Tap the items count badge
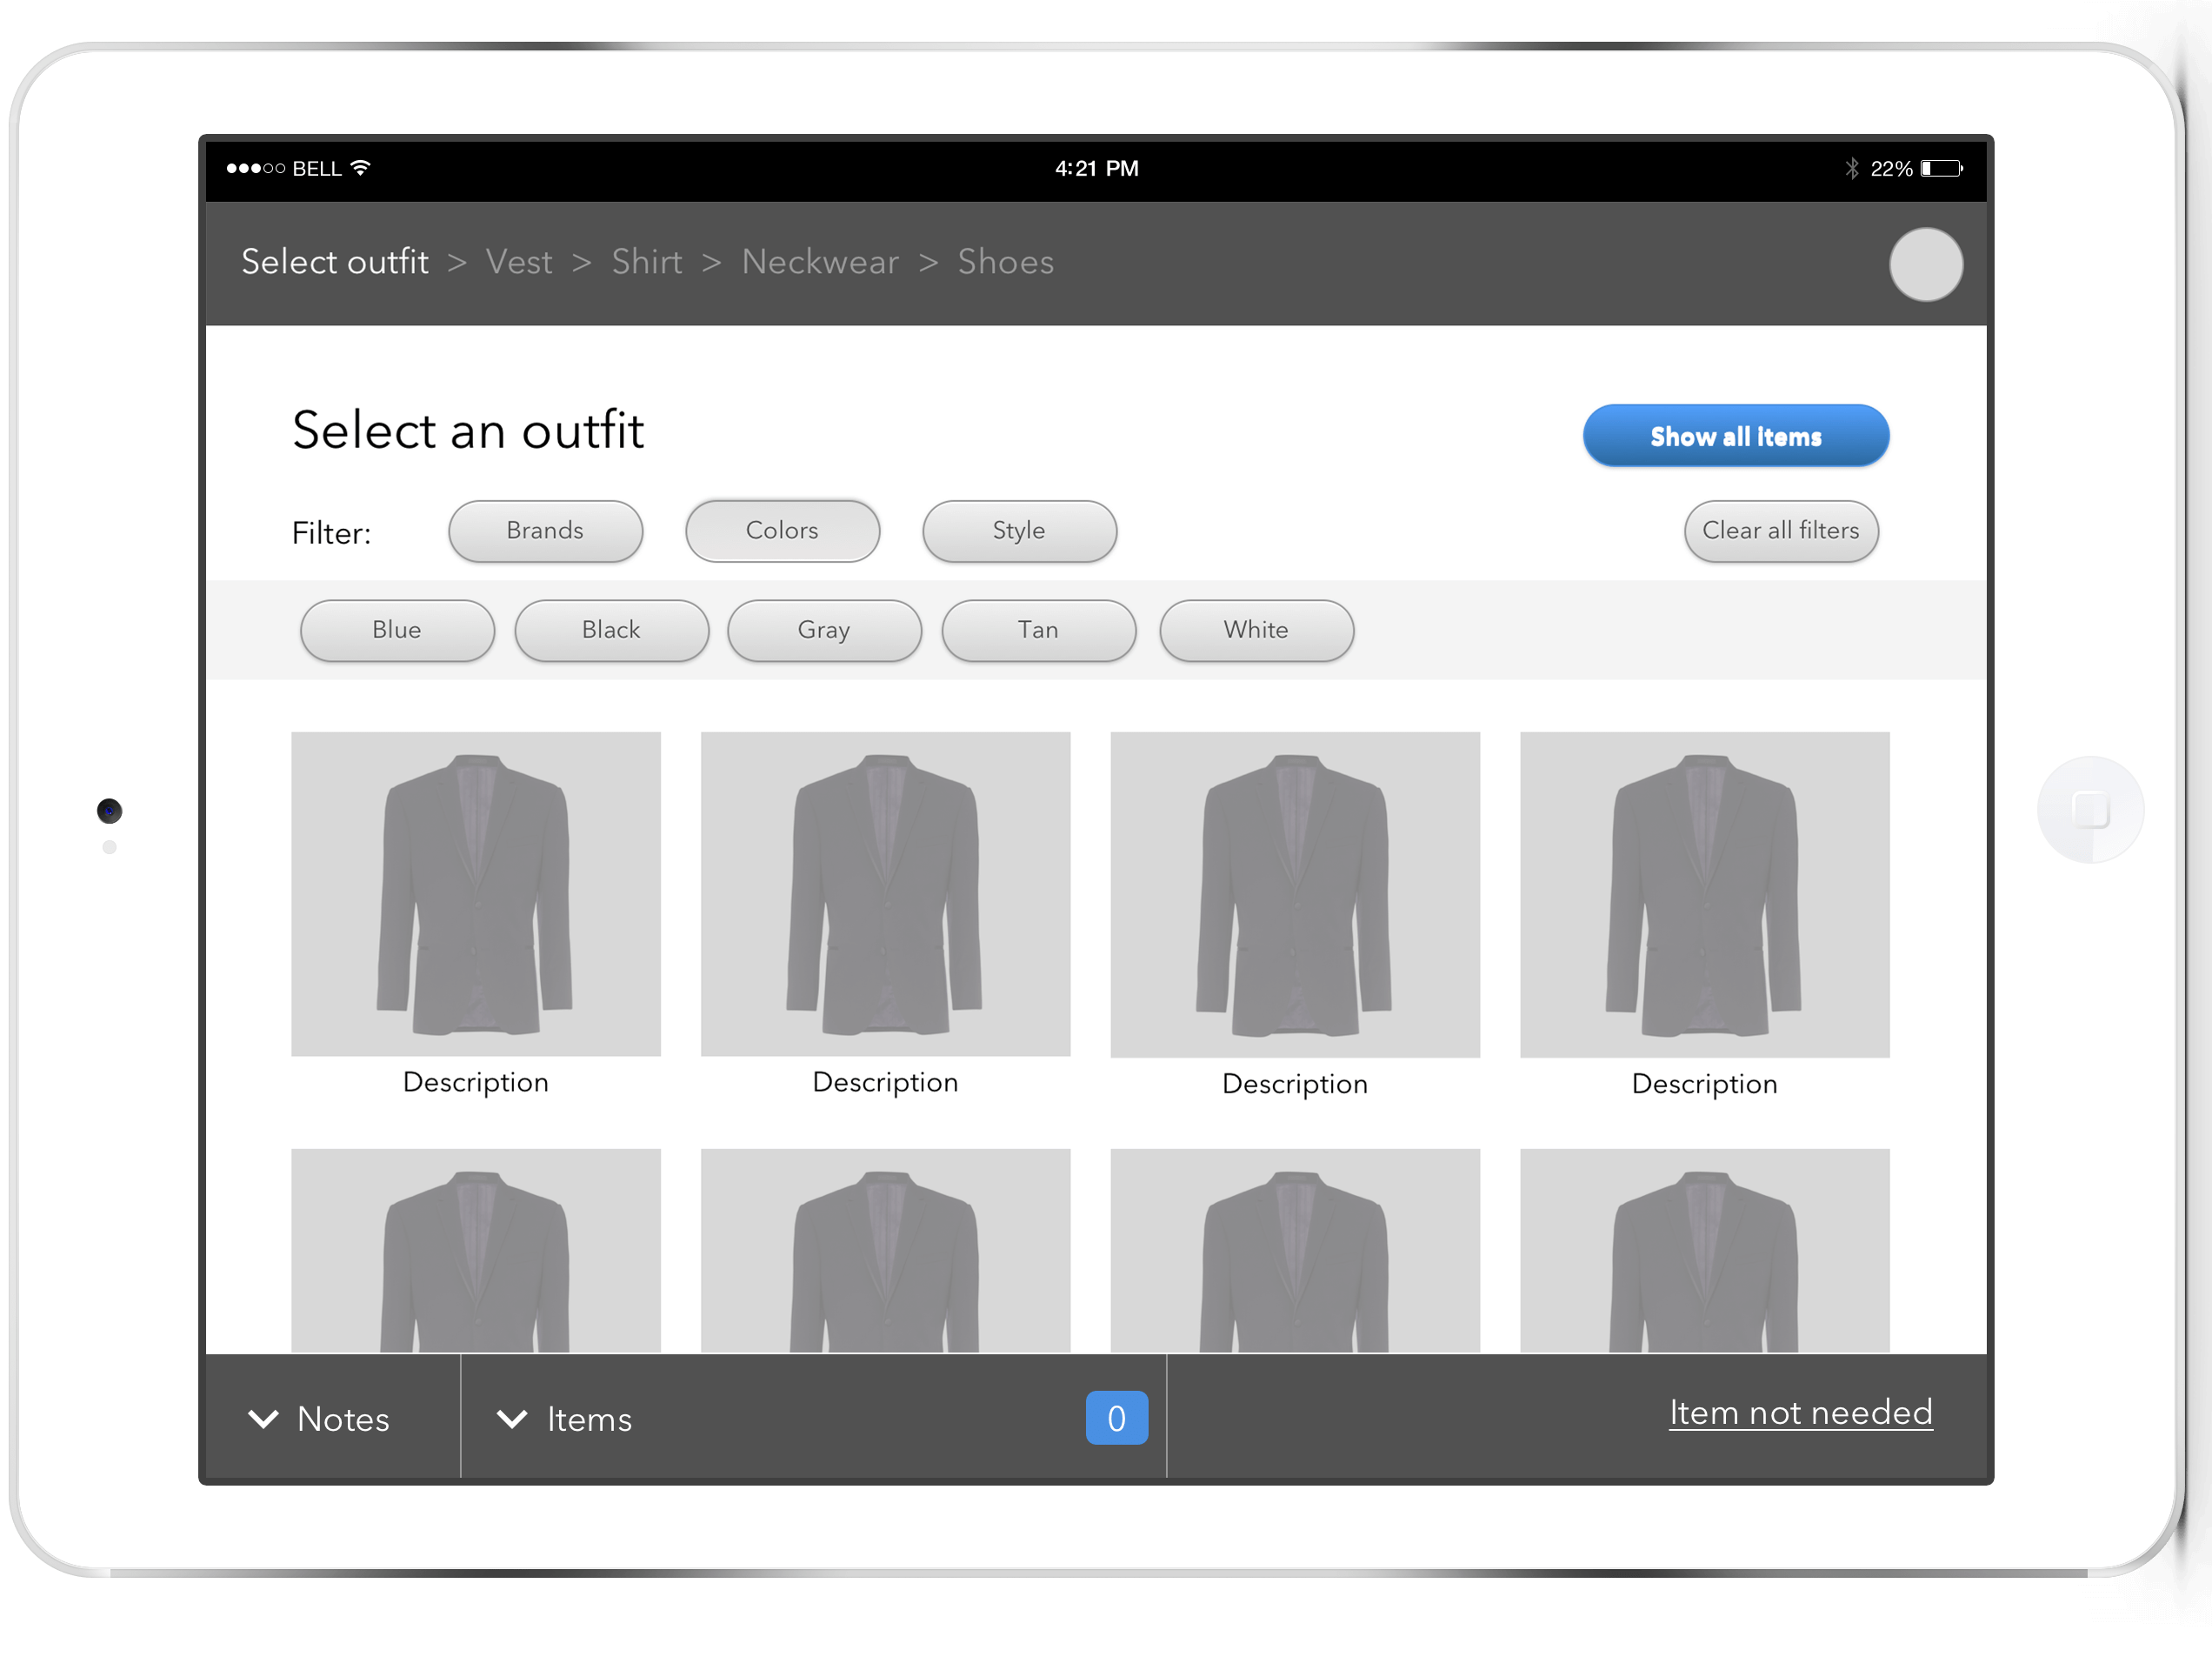2212x1670 pixels. click(1116, 1418)
